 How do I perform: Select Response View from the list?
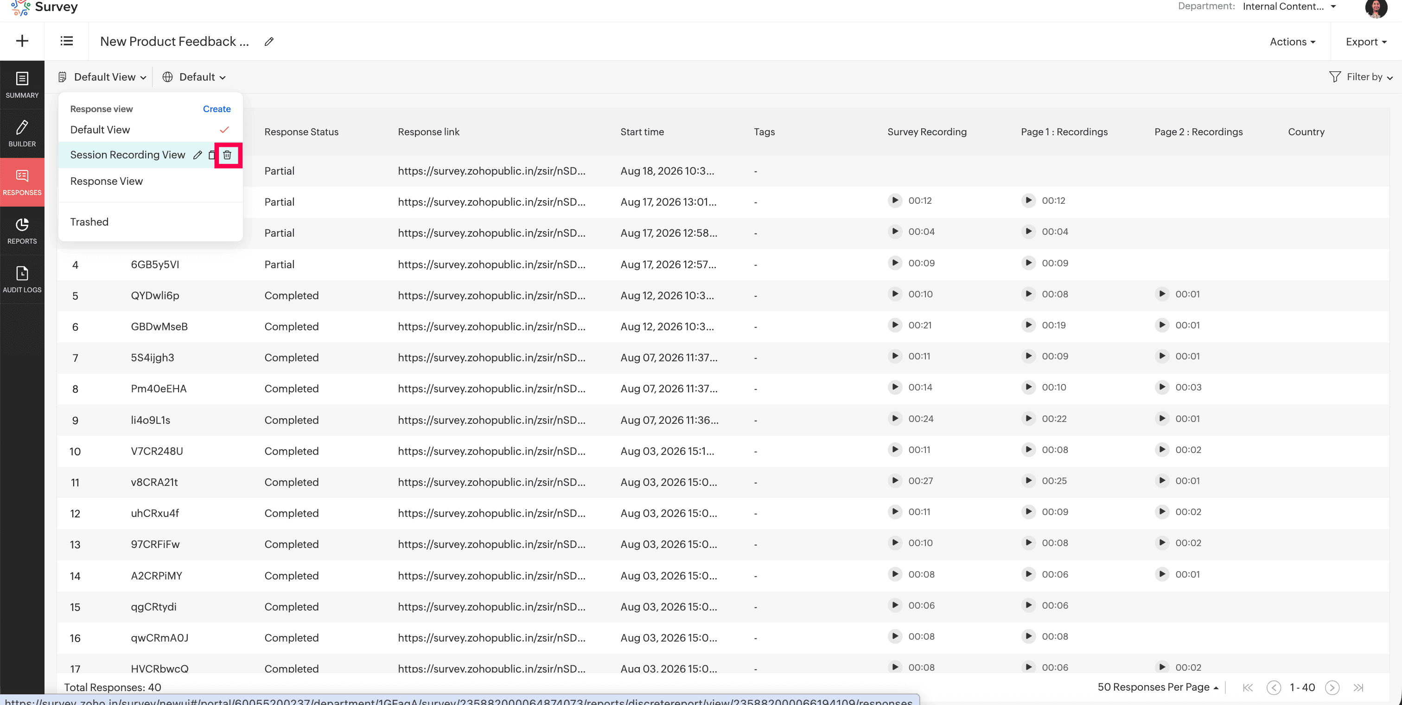tap(107, 181)
